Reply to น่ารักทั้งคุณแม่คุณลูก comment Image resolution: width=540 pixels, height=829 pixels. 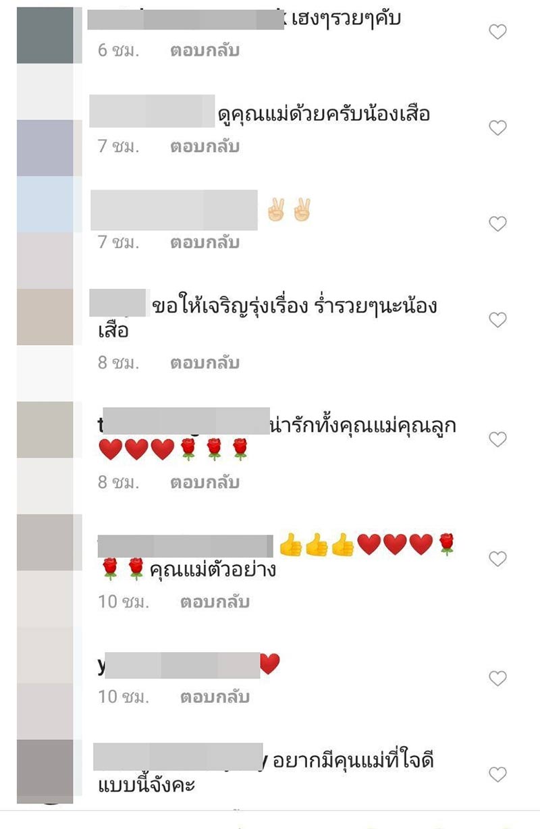click(x=205, y=483)
